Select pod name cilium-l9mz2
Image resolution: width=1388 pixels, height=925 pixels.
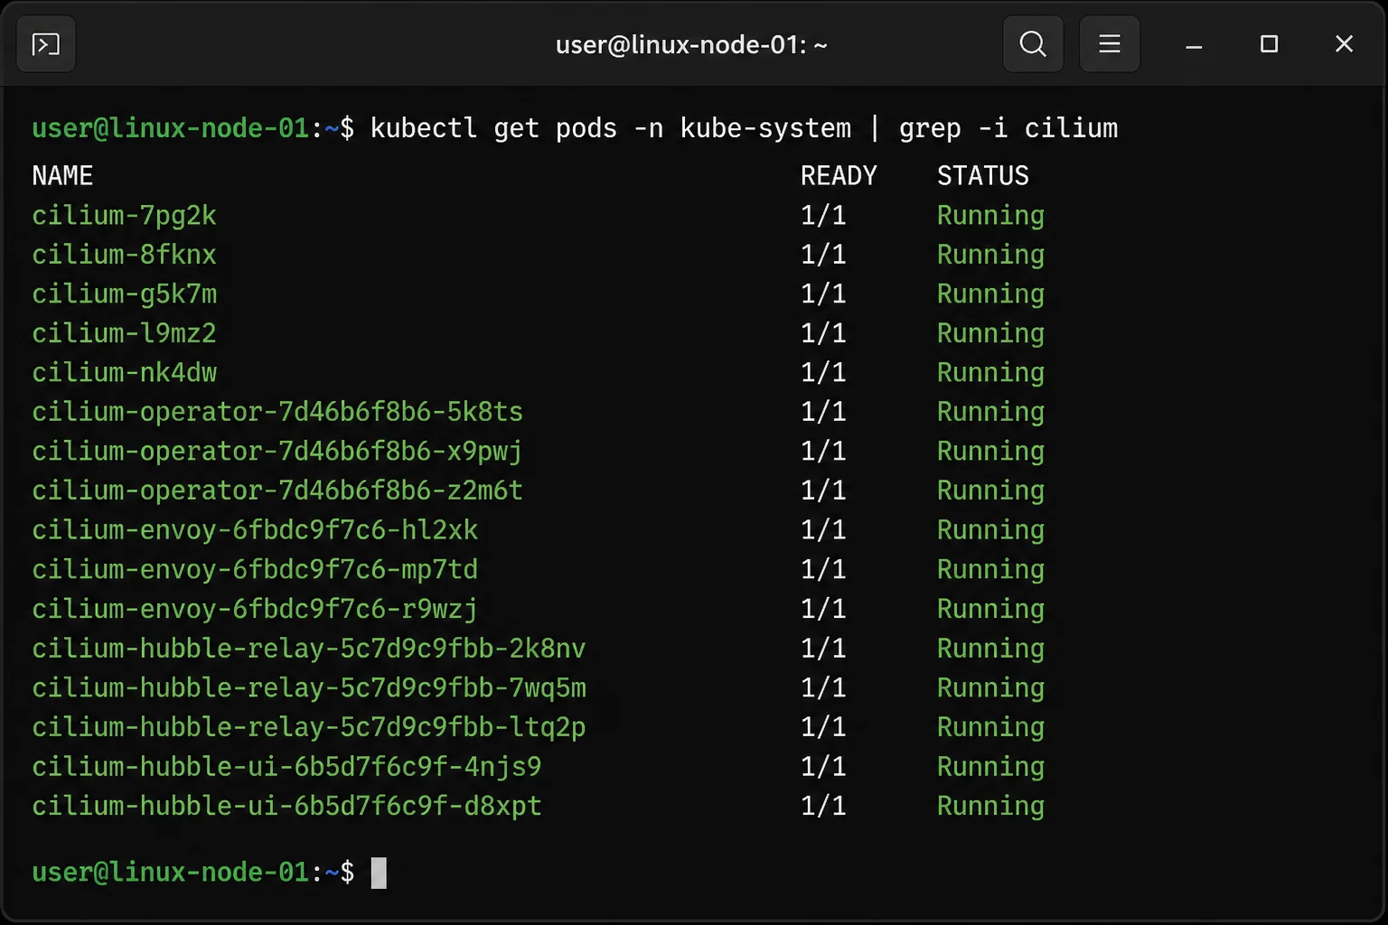(125, 333)
